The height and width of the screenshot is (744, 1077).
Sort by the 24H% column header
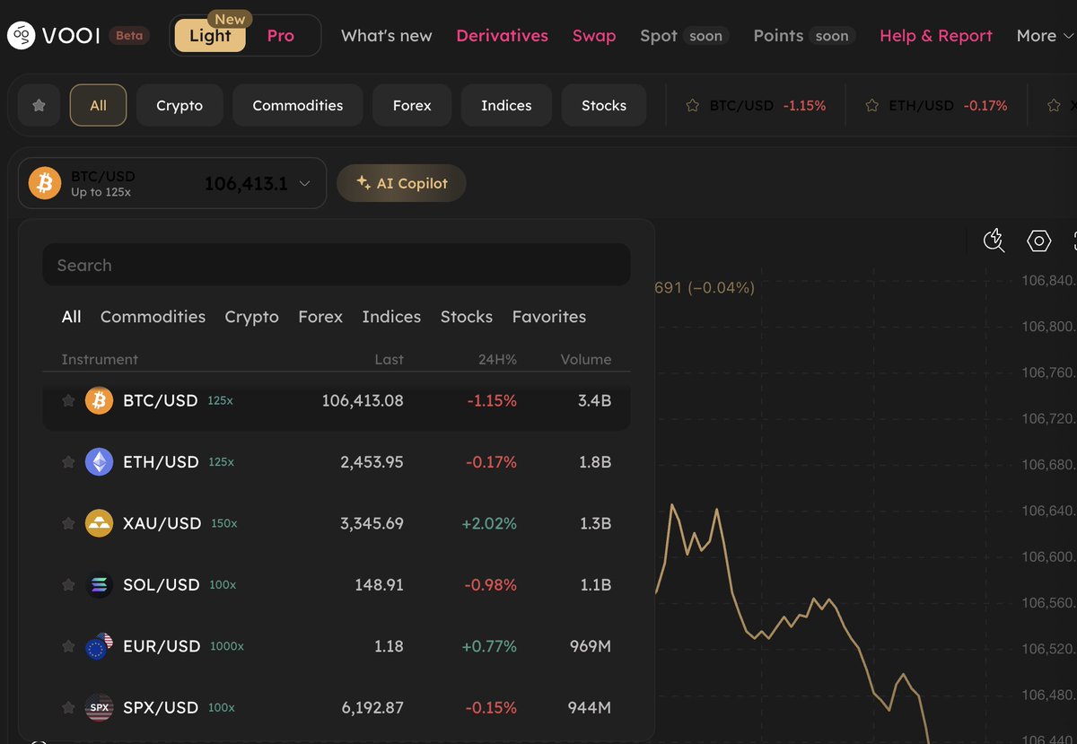click(x=496, y=359)
